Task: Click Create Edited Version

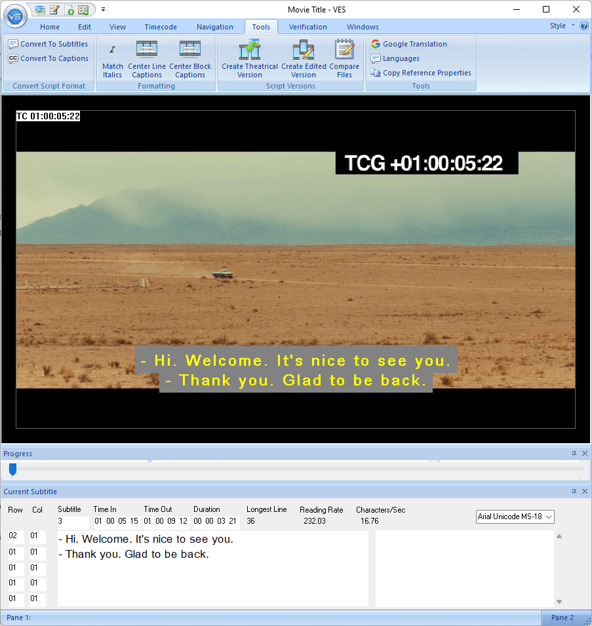Action: [x=304, y=60]
